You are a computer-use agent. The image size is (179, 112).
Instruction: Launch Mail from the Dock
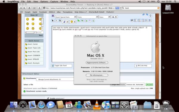tap(32, 105)
